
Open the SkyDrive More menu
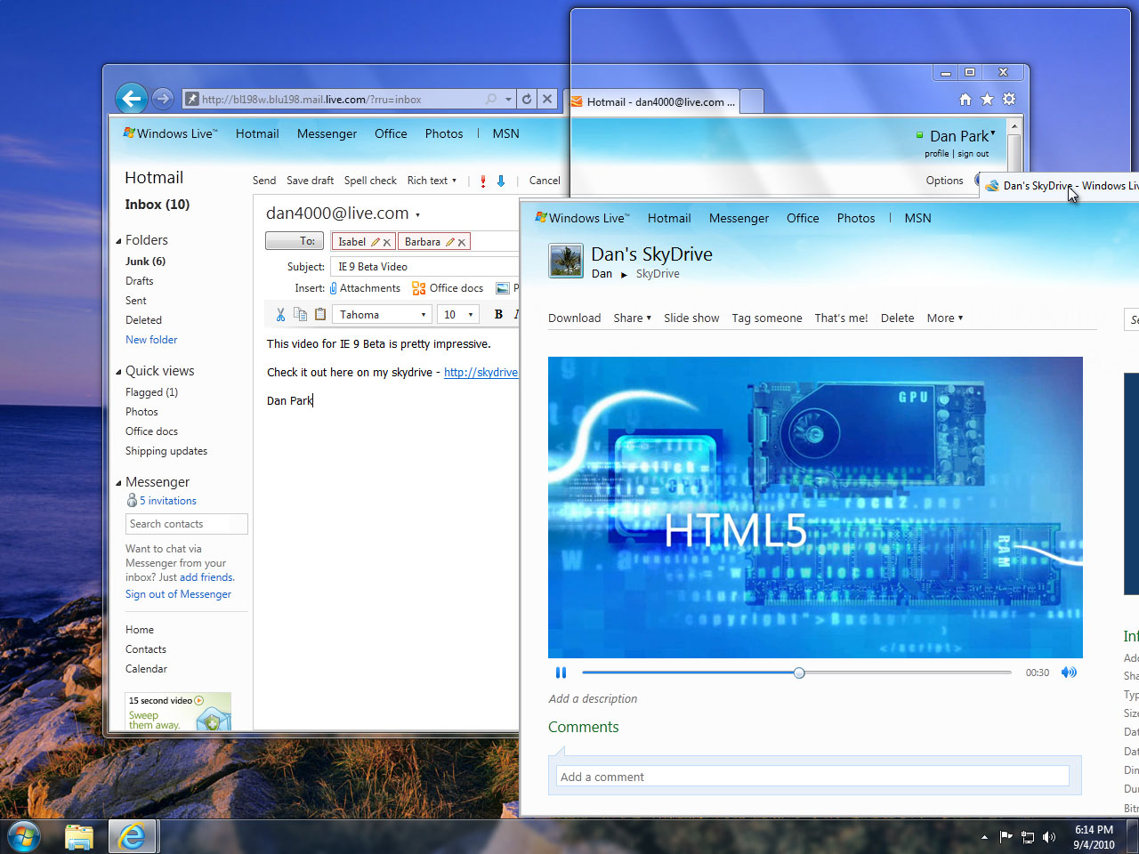(x=944, y=318)
